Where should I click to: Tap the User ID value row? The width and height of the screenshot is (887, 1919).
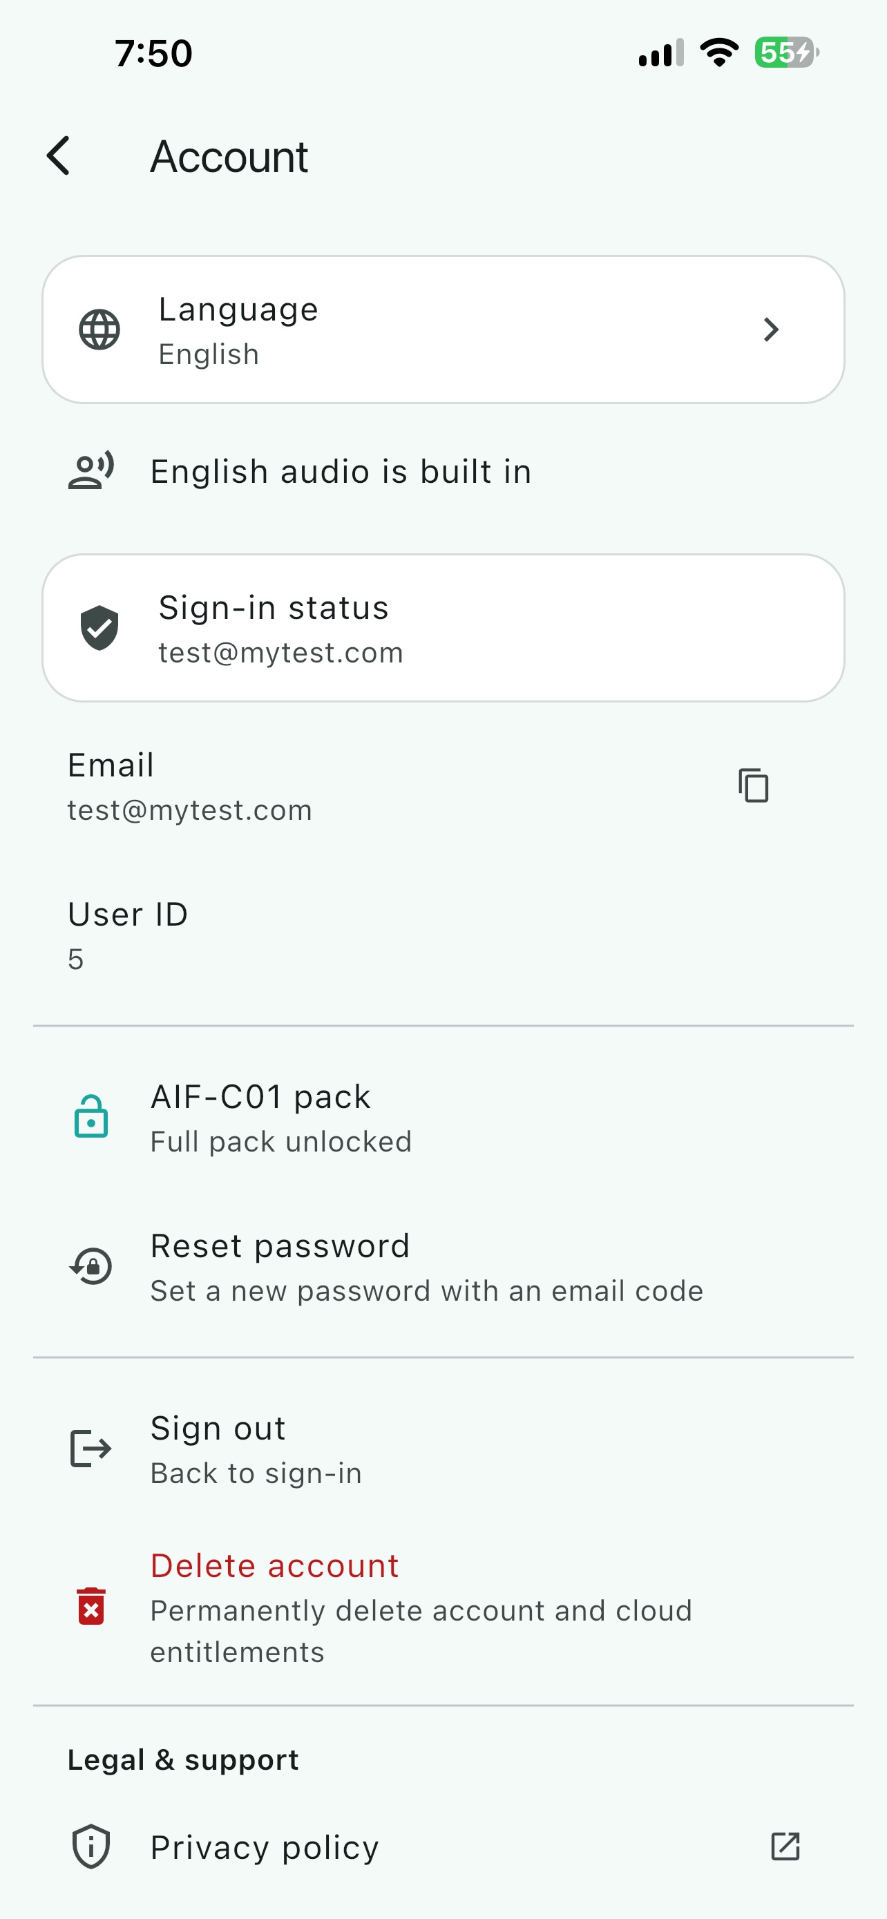pos(443,935)
